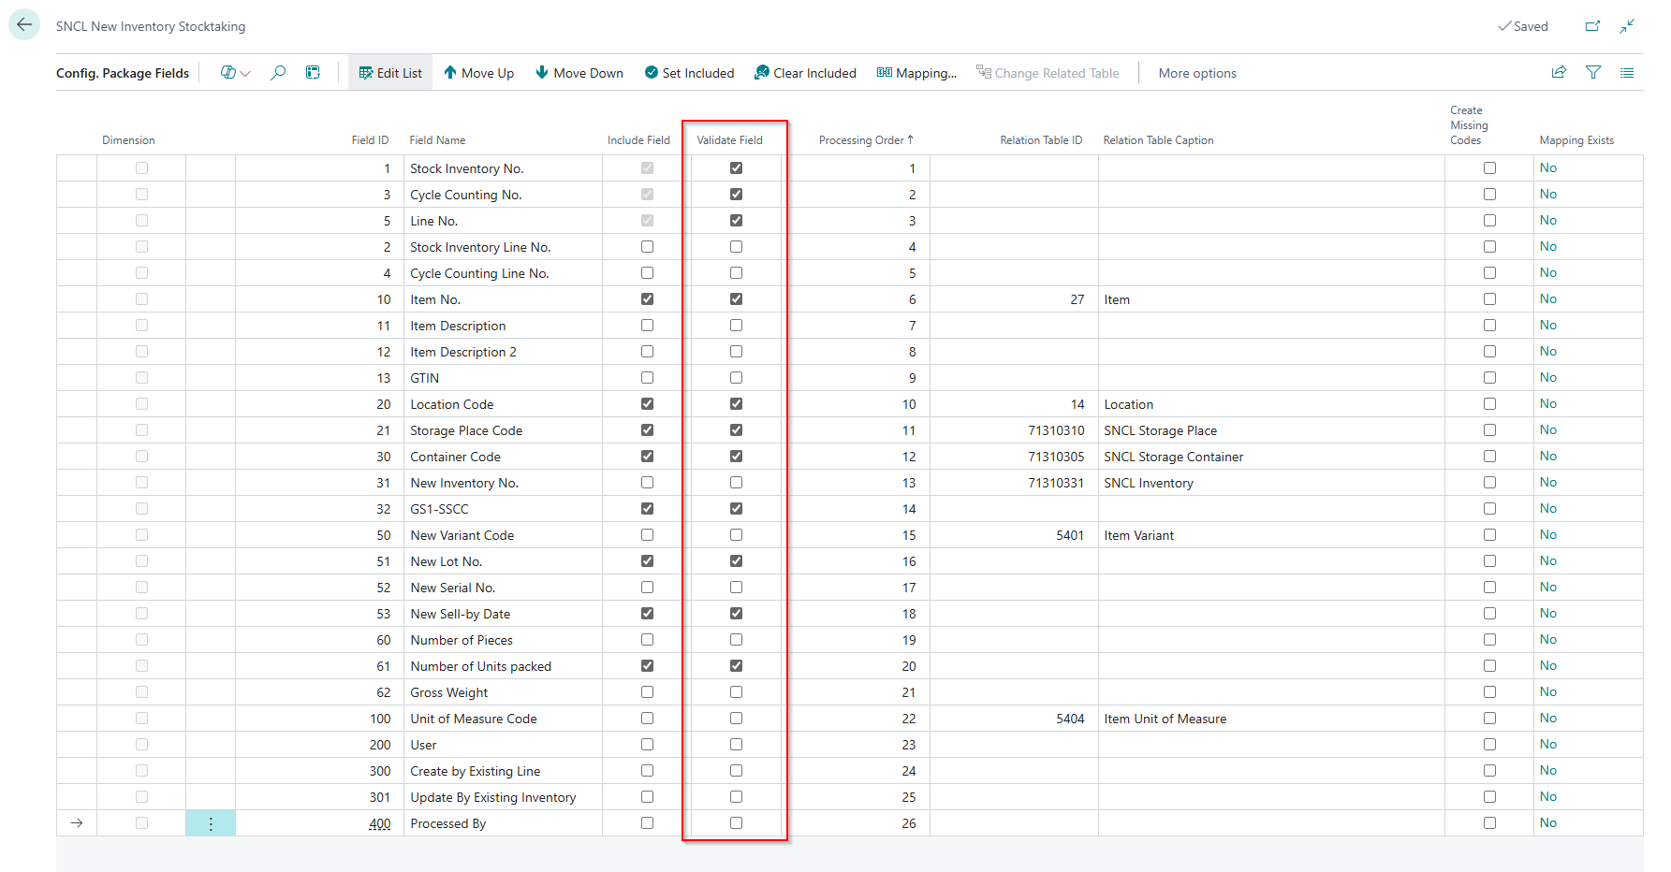1671x872 pixels.
Task: Collapse the page with shrink icon
Action: click(1627, 26)
